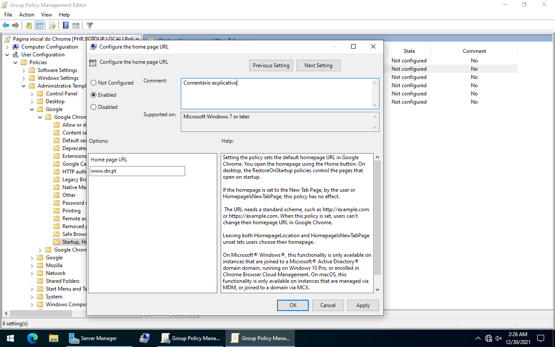Click the Help question mark toolbar icon
Screen dimensions: 555x347
66,25
